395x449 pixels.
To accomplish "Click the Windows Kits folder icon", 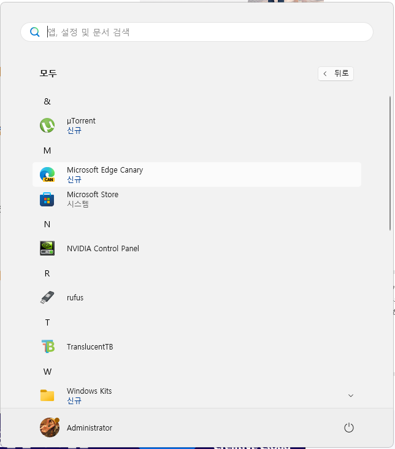I will pyautogui.click(x=47, y=396).
